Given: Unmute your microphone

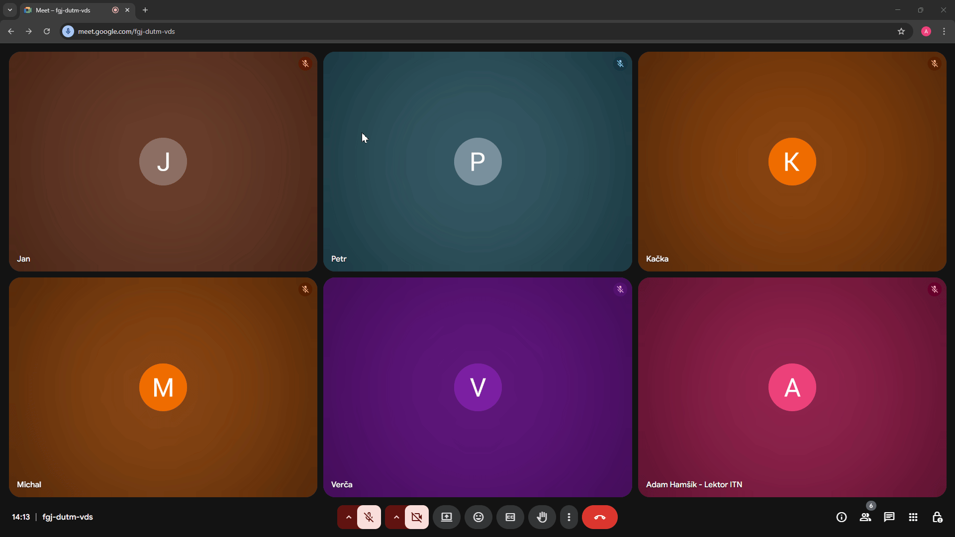Looking at the screenshot, I should [369, 517].
